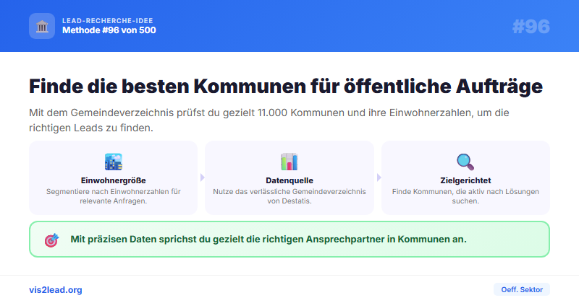Click the headline 'Finde die besten Kommunen'
This screenshot has height=303, width=579.
(286, 86)
